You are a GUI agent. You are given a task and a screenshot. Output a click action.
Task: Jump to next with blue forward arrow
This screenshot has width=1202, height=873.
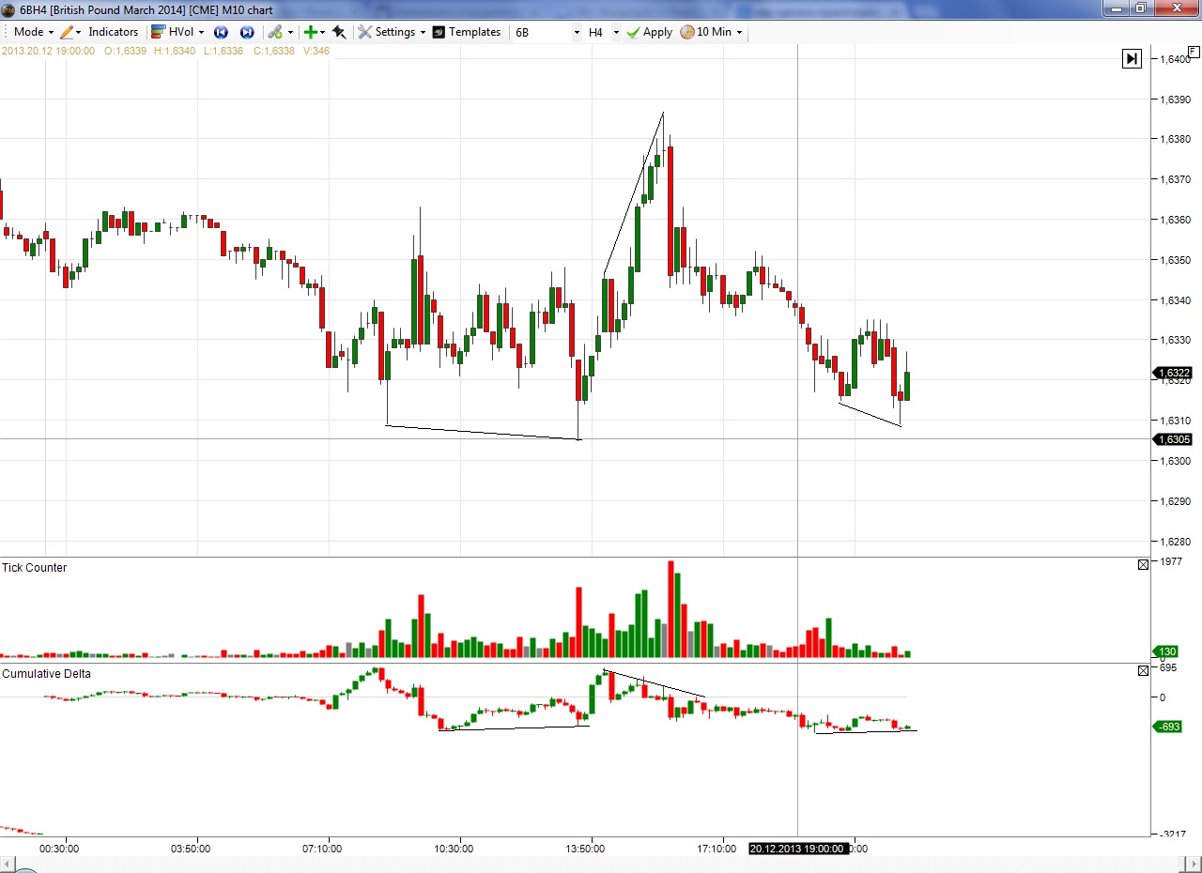click(247, 32)
